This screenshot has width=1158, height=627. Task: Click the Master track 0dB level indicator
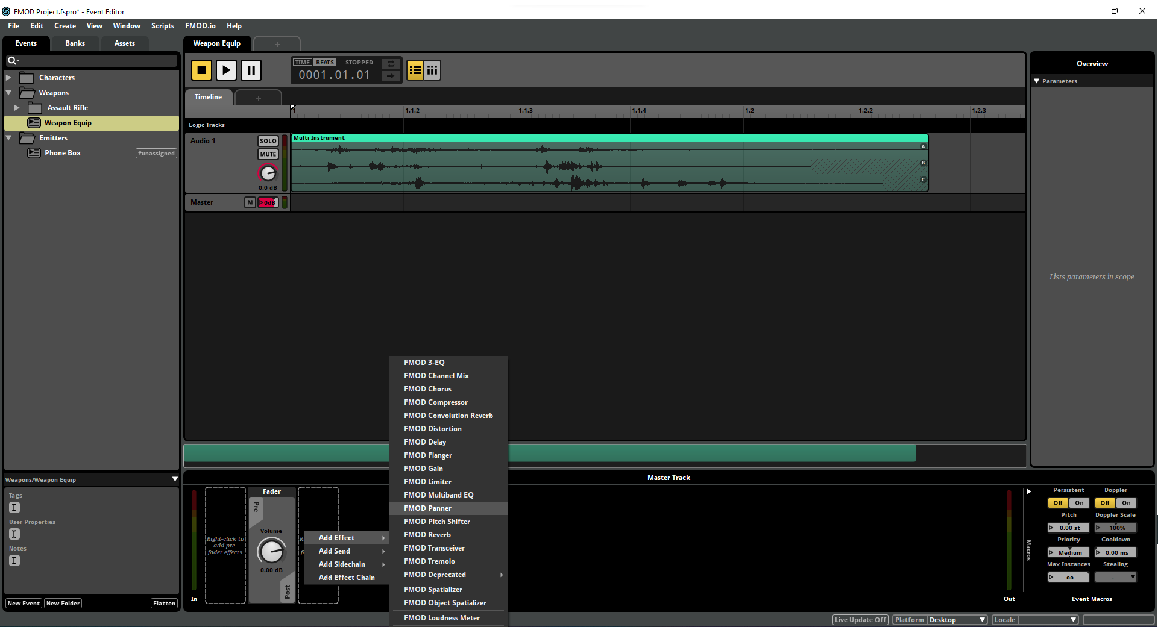(x=268, y=202)
